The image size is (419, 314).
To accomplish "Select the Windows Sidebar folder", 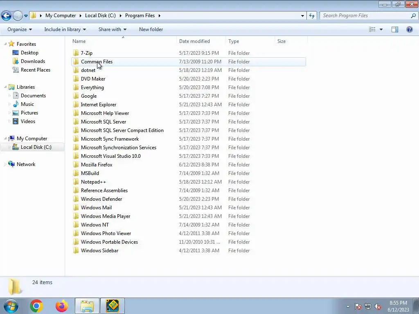I will 189,251.
